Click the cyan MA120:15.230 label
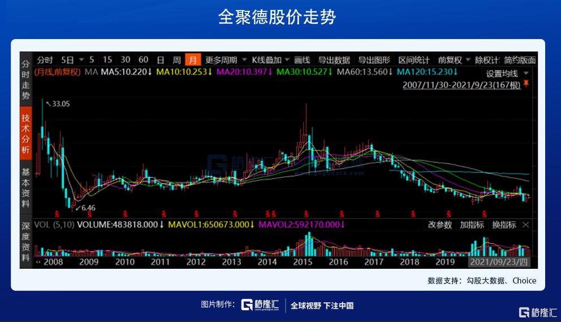The height and width of the screenshot is (322, 561). [427, 72]
